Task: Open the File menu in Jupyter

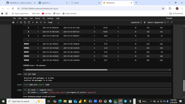Action: pyautogui.click(x=14, y=18)
